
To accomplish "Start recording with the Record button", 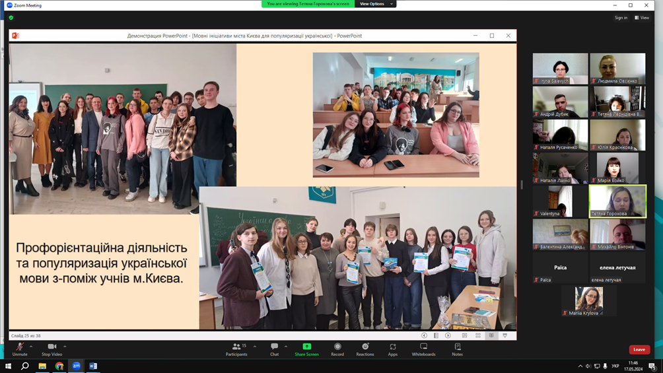I will click(x=337, y=349).
